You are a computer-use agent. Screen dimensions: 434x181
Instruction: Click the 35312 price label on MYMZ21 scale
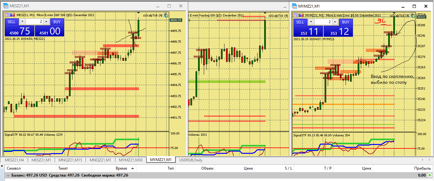(422, 17)
